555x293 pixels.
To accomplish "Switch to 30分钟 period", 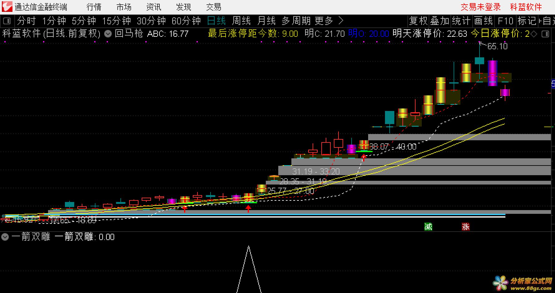I will (151, 21).
